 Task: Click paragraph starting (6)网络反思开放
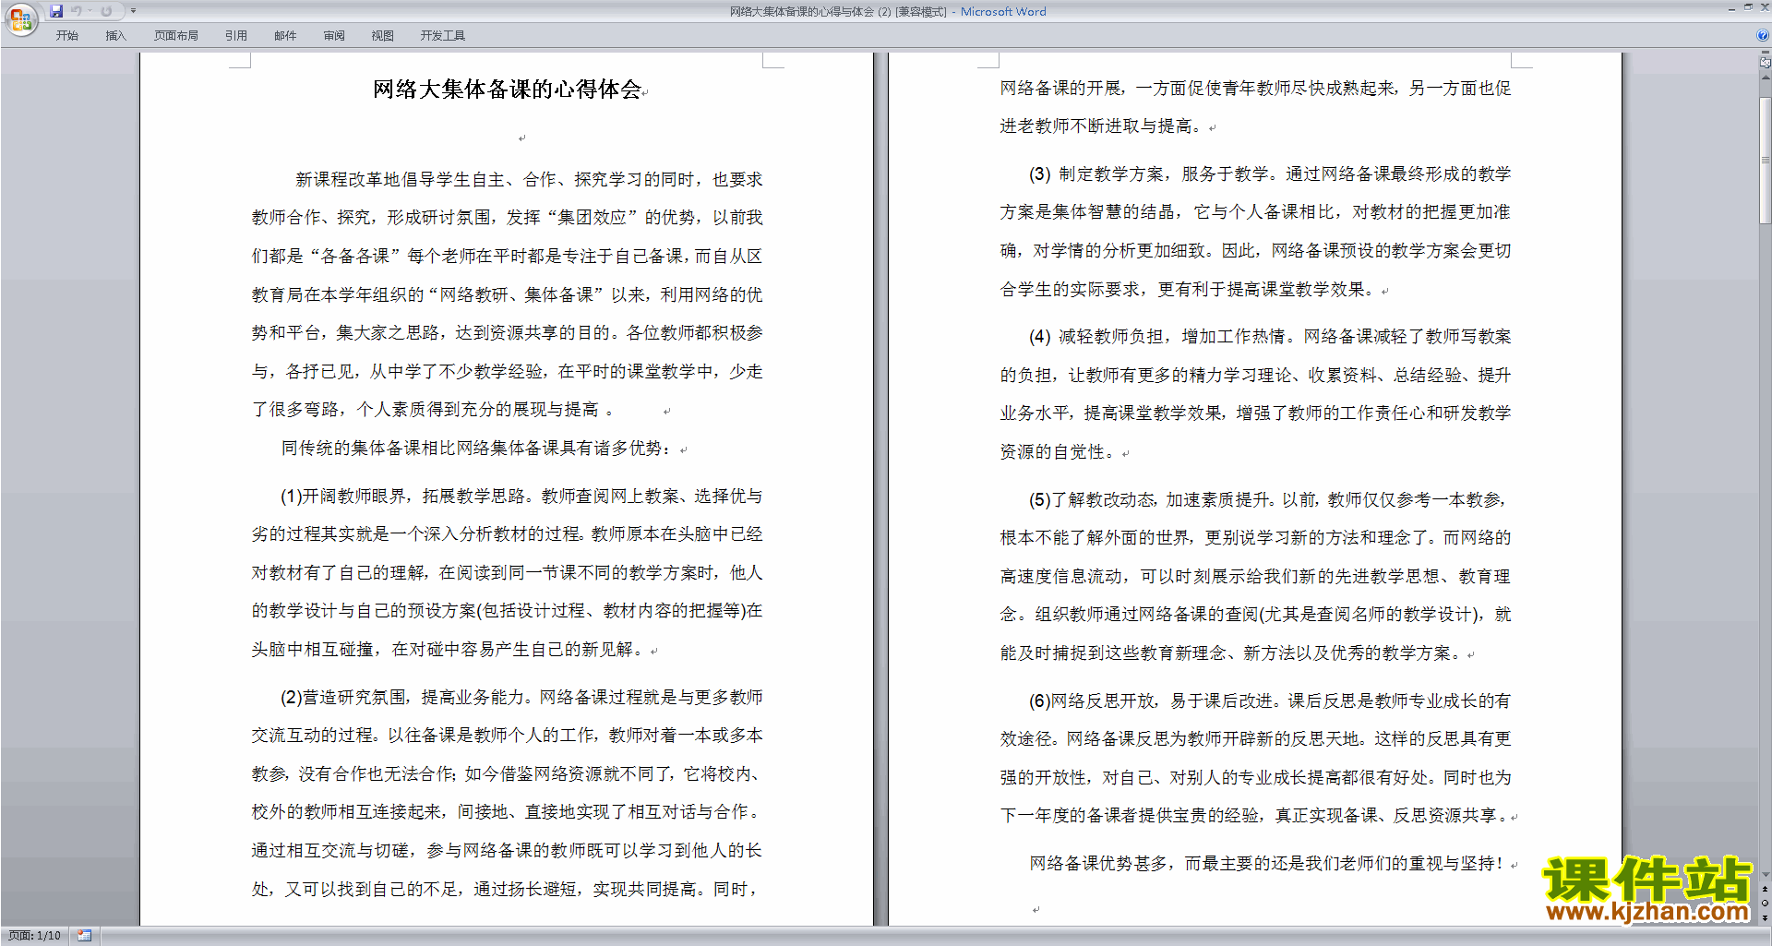pos(1255,758)
